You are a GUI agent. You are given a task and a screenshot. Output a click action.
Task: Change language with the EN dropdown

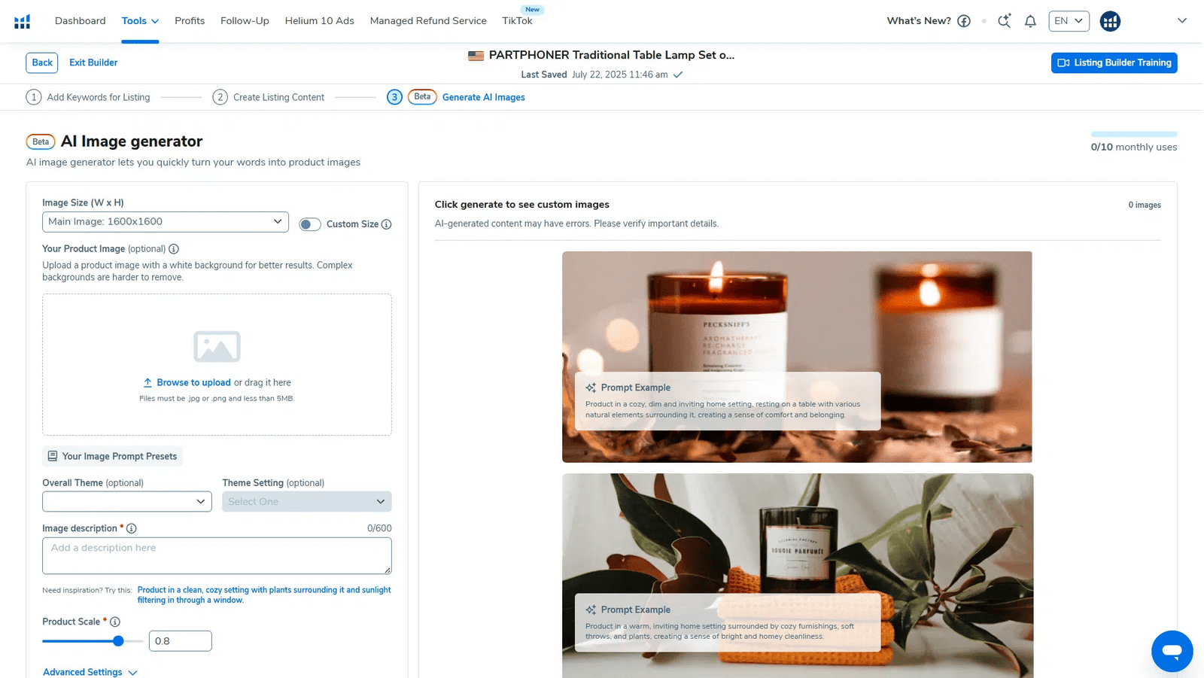click(x=1068, y=21)
